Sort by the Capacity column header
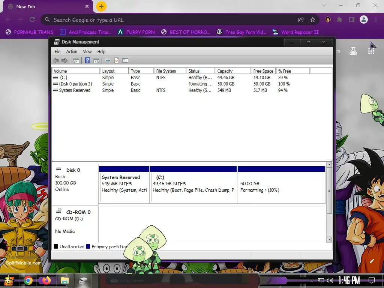This screenshot has height=288, width=384. [233, 71]
